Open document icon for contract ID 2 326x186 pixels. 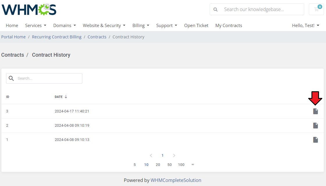316,126
